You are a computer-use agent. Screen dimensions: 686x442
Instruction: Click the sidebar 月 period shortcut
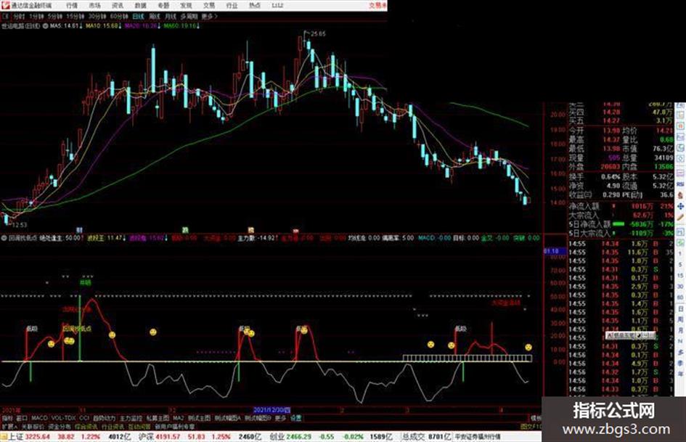pyautogui.click(x=680, y=330)
